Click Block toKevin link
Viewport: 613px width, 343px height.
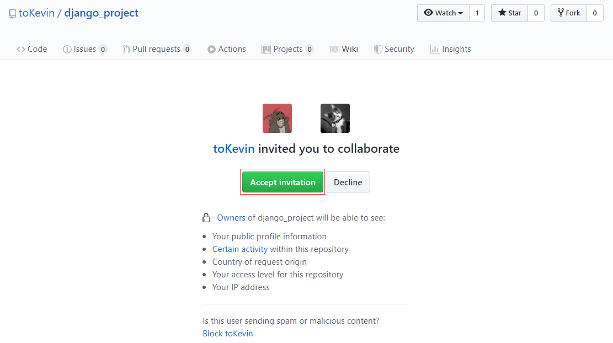pyautogui.click(x=227, y=334)
